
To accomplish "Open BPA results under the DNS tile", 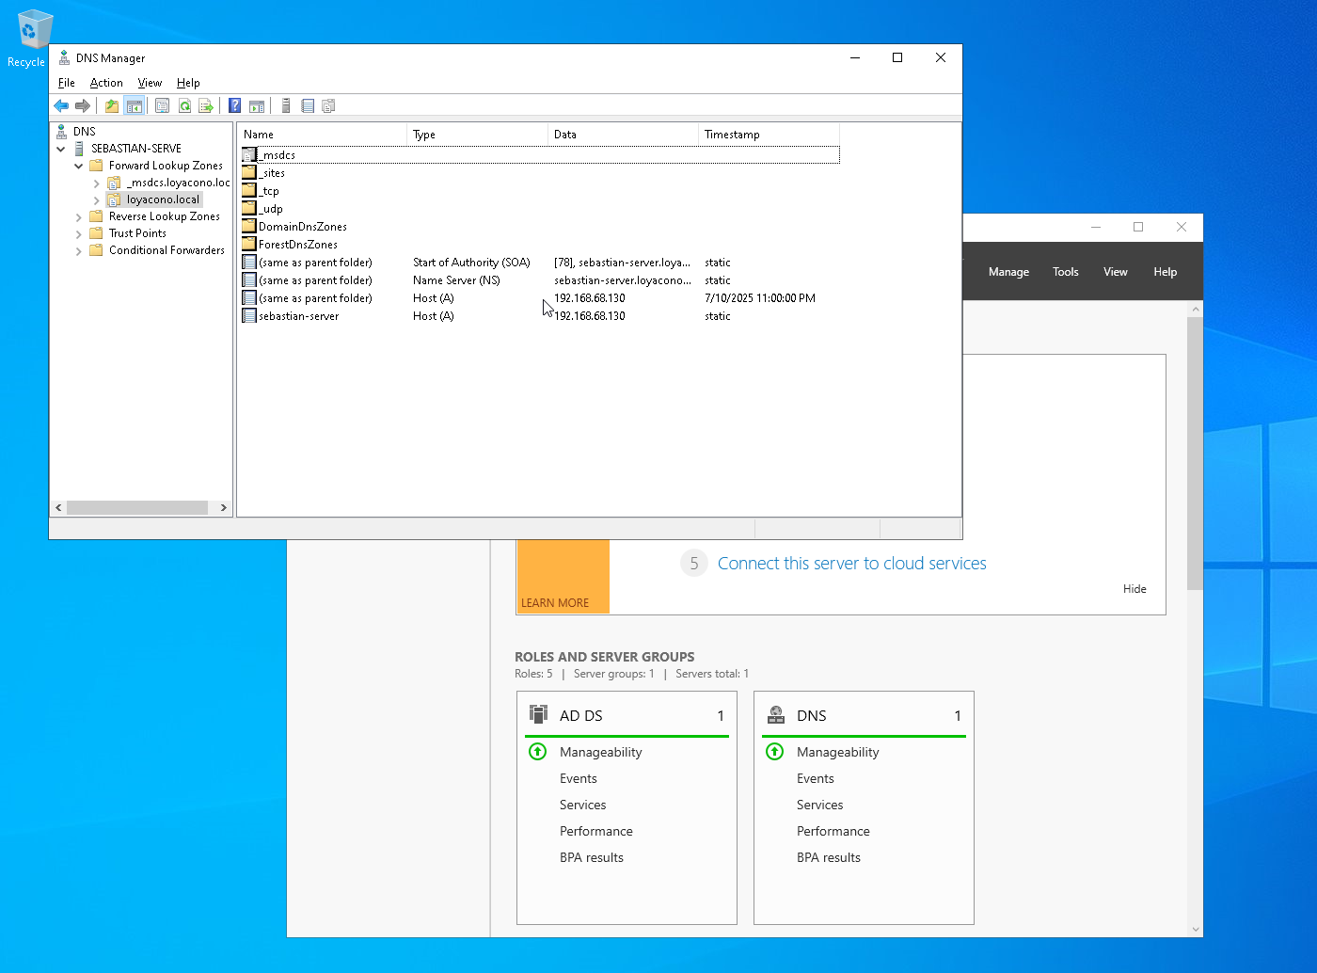I will click(829, 857).
